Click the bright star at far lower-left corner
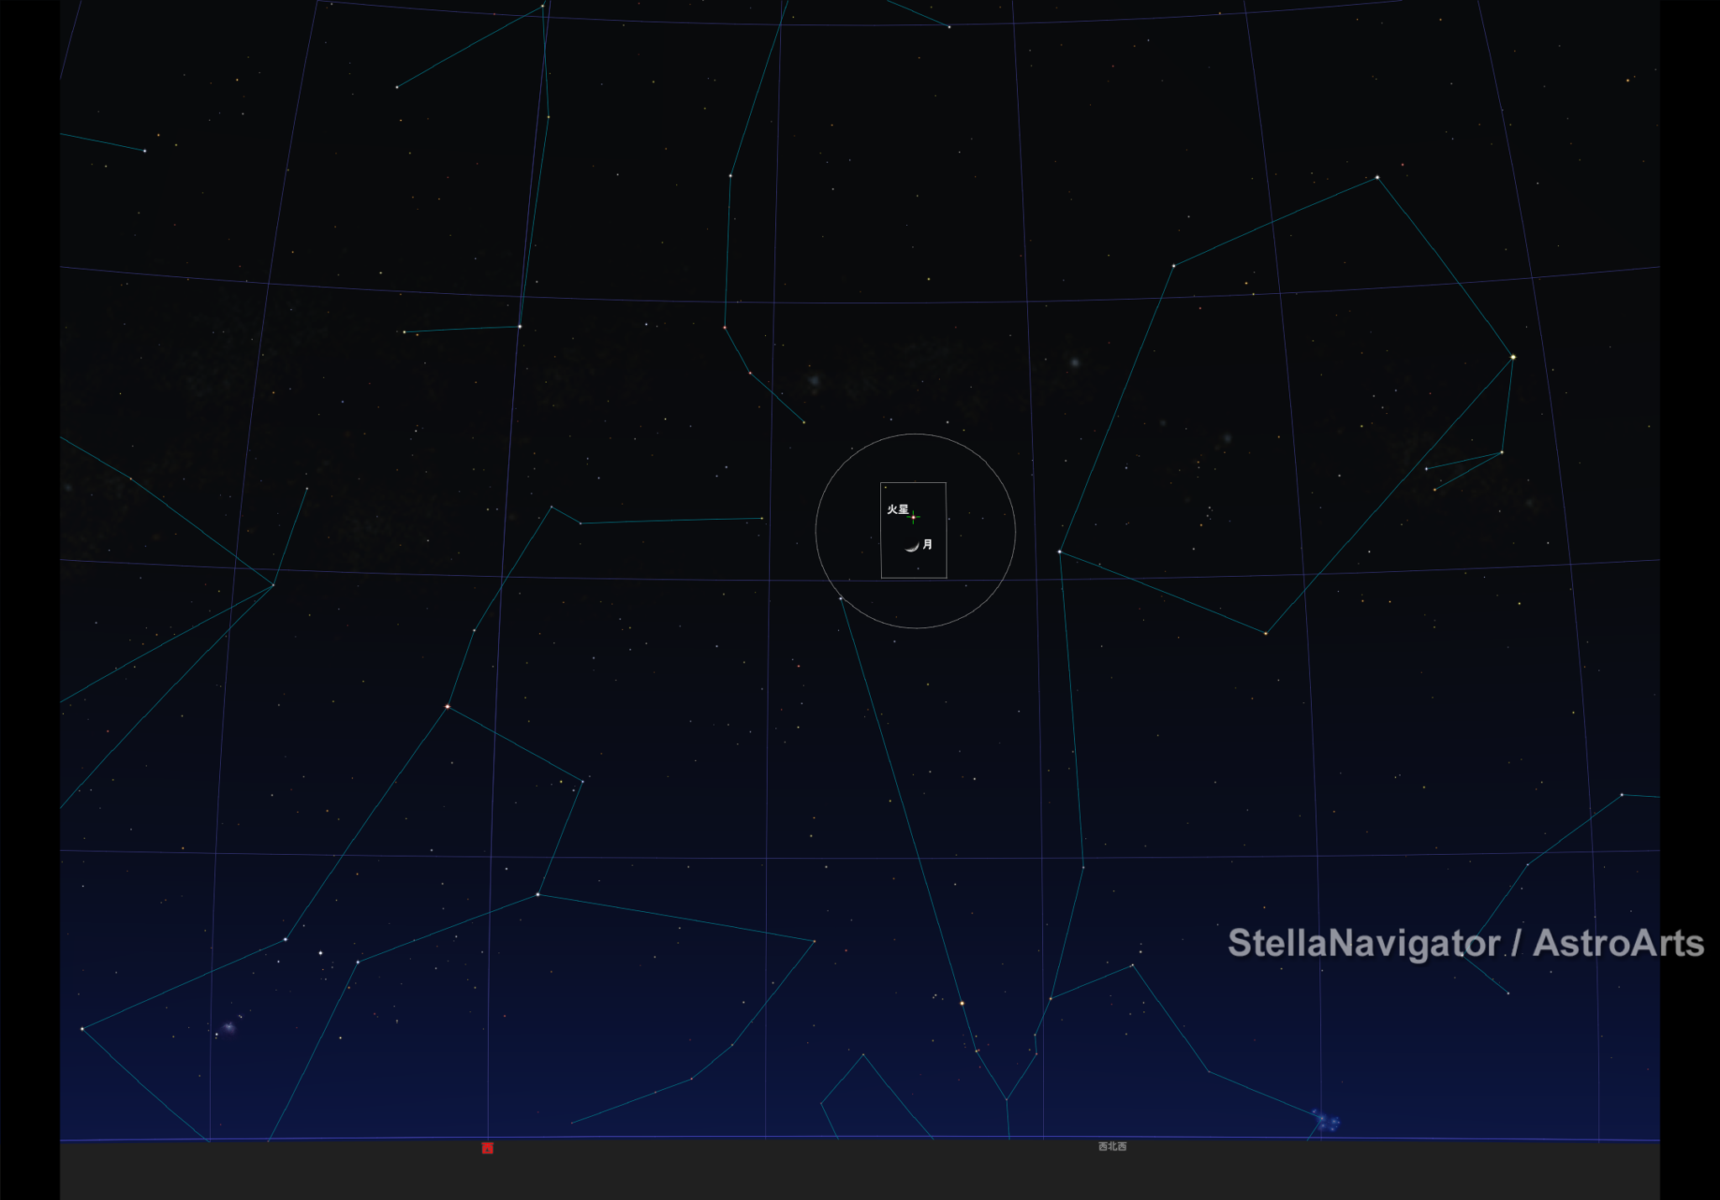The width and height of the screenshot is (1720, 1200). [x=82, y=1029]
